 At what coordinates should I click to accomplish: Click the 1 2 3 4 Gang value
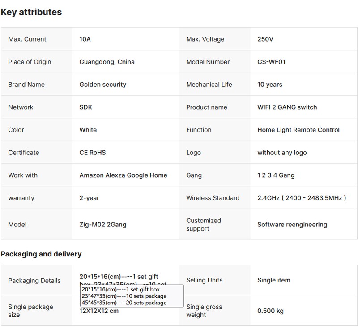tap(276, 175)
